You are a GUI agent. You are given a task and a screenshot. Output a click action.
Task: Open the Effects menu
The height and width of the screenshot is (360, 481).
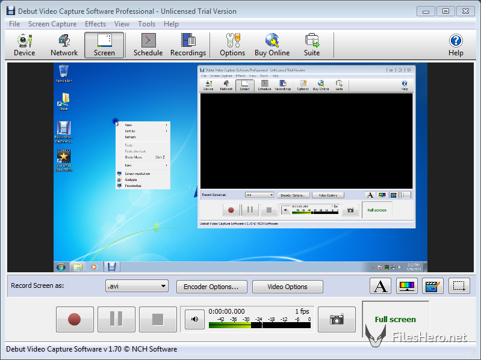click(95, 24)
